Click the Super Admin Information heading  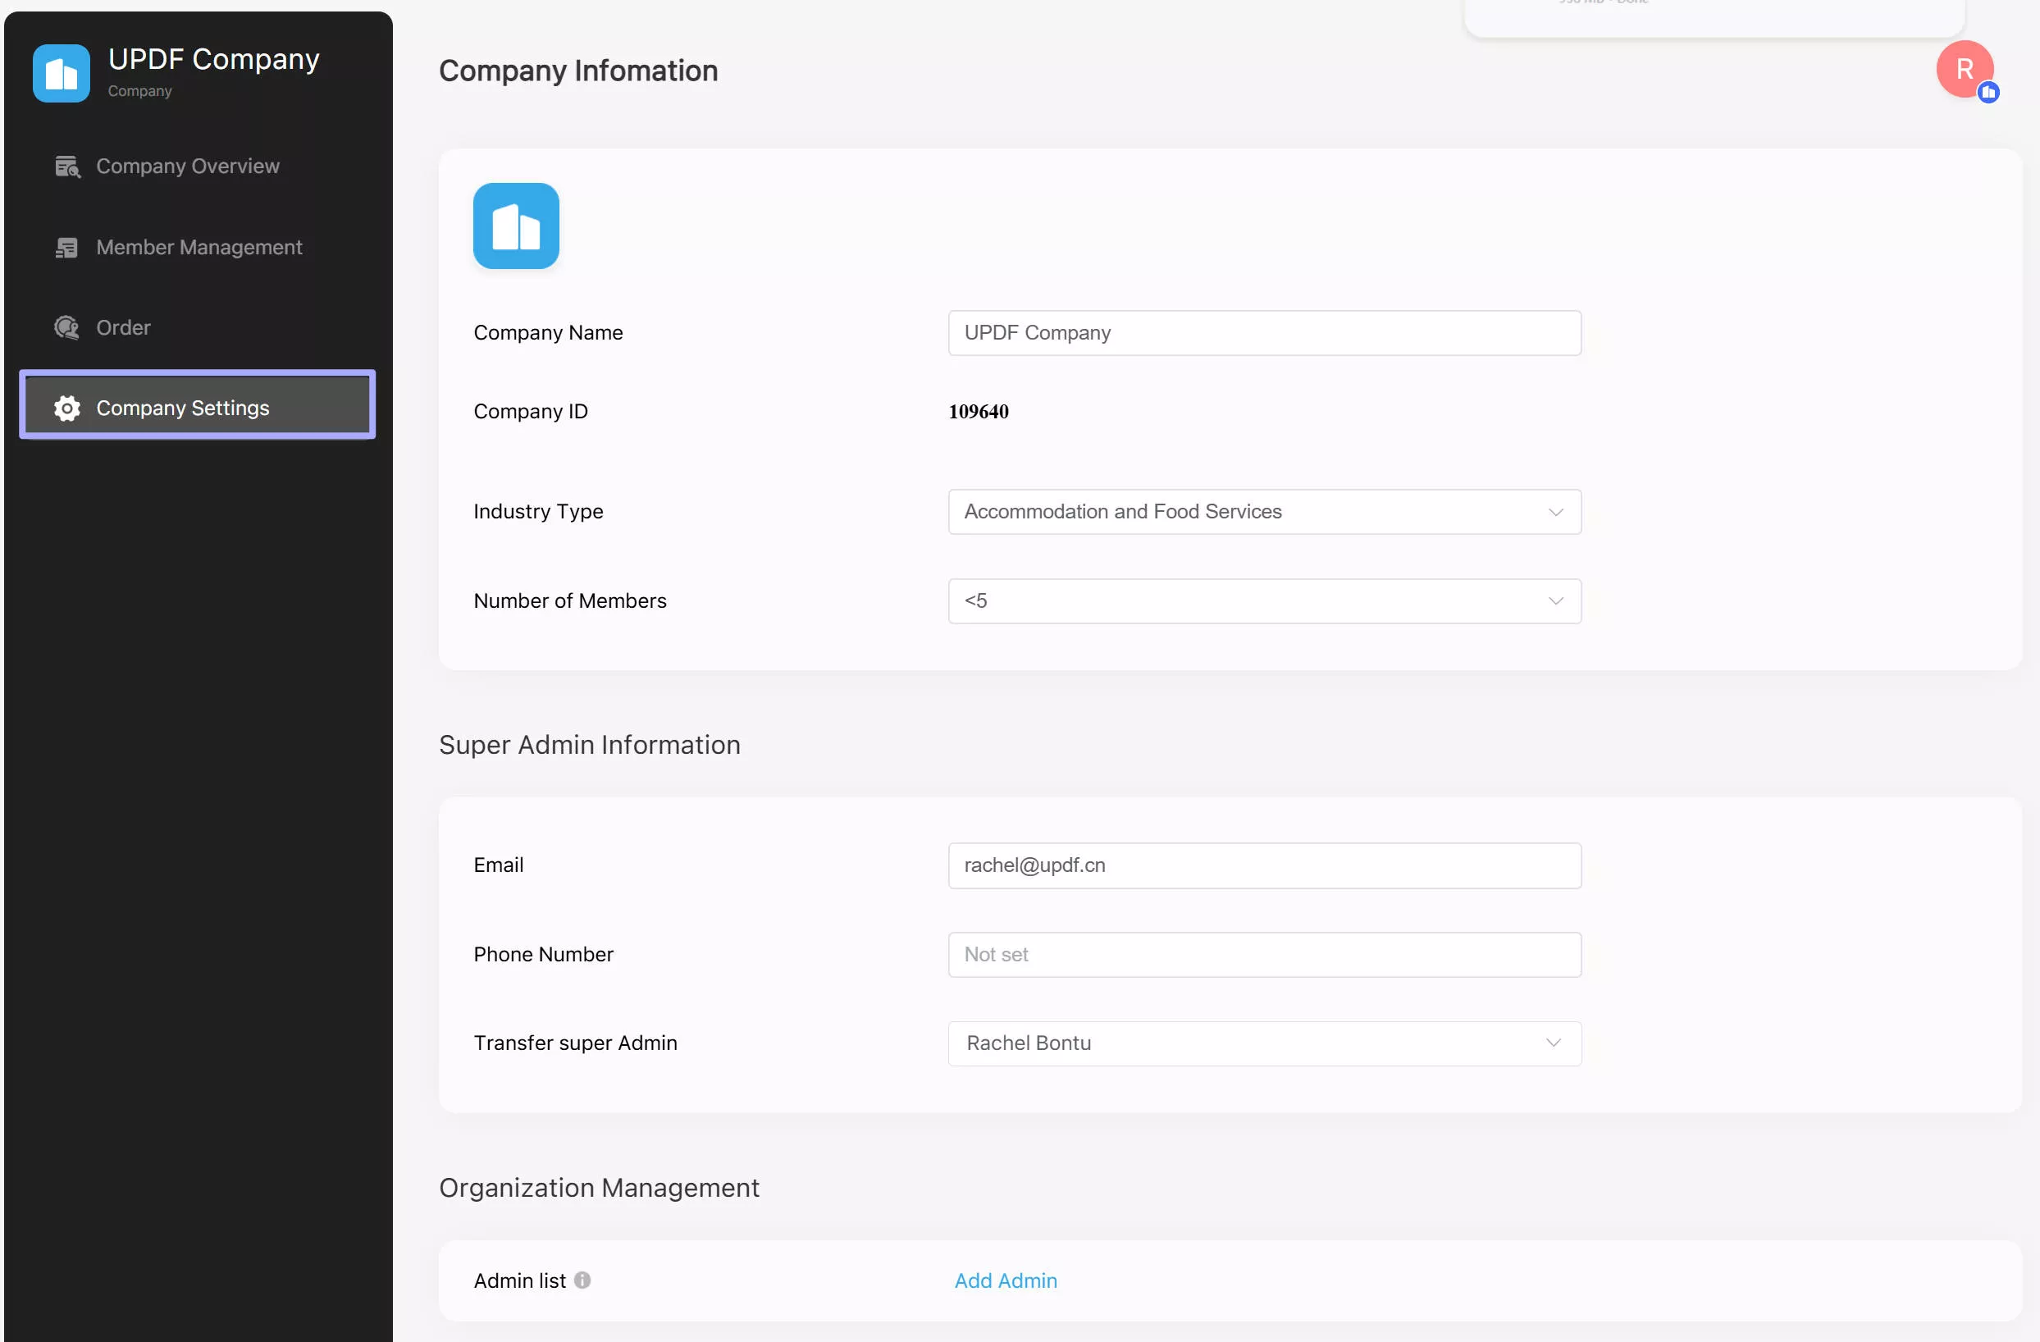(x=590, y=745)
